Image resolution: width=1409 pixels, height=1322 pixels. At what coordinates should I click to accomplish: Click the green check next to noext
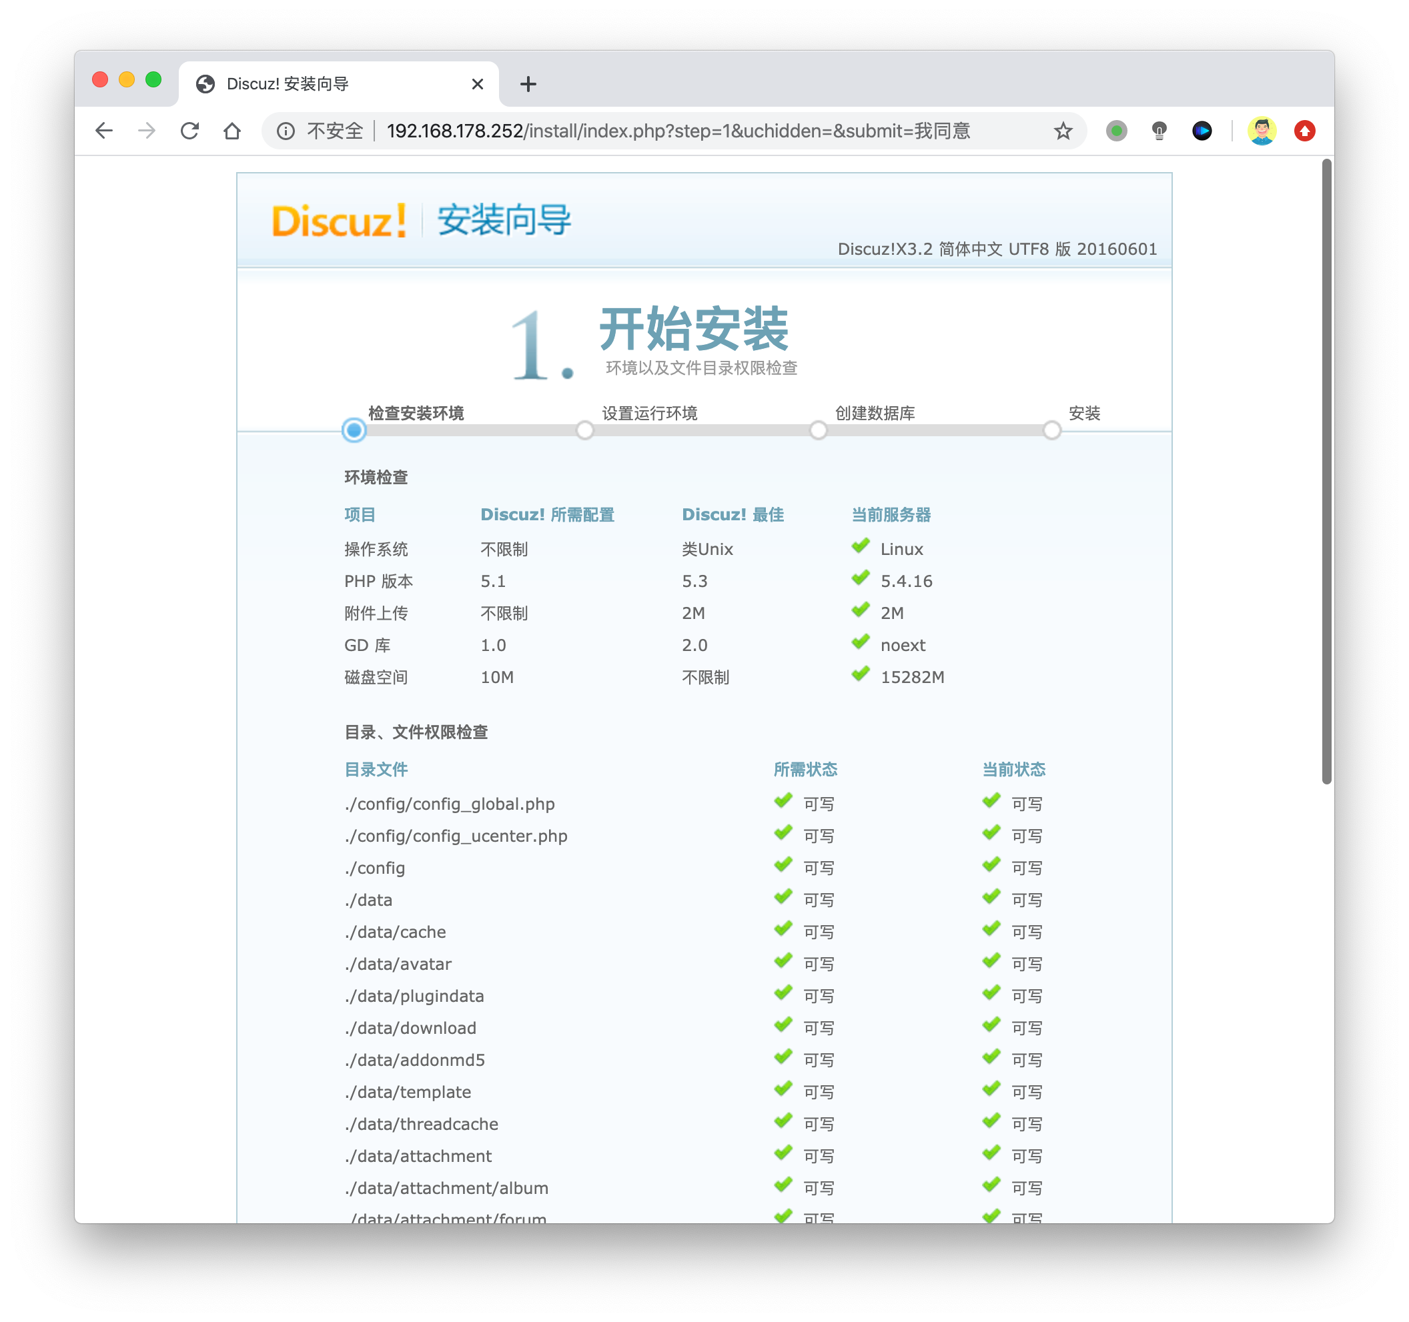point(861,642)
